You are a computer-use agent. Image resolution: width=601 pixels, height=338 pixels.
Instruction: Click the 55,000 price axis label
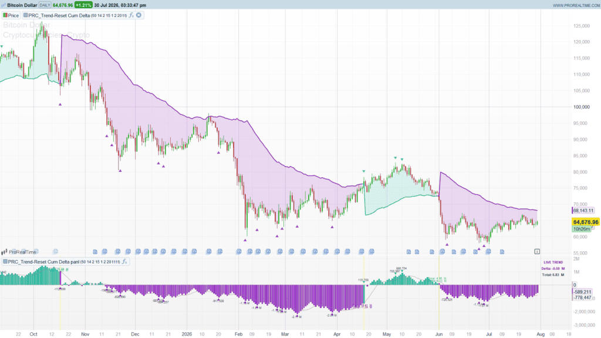pos(582,253)
